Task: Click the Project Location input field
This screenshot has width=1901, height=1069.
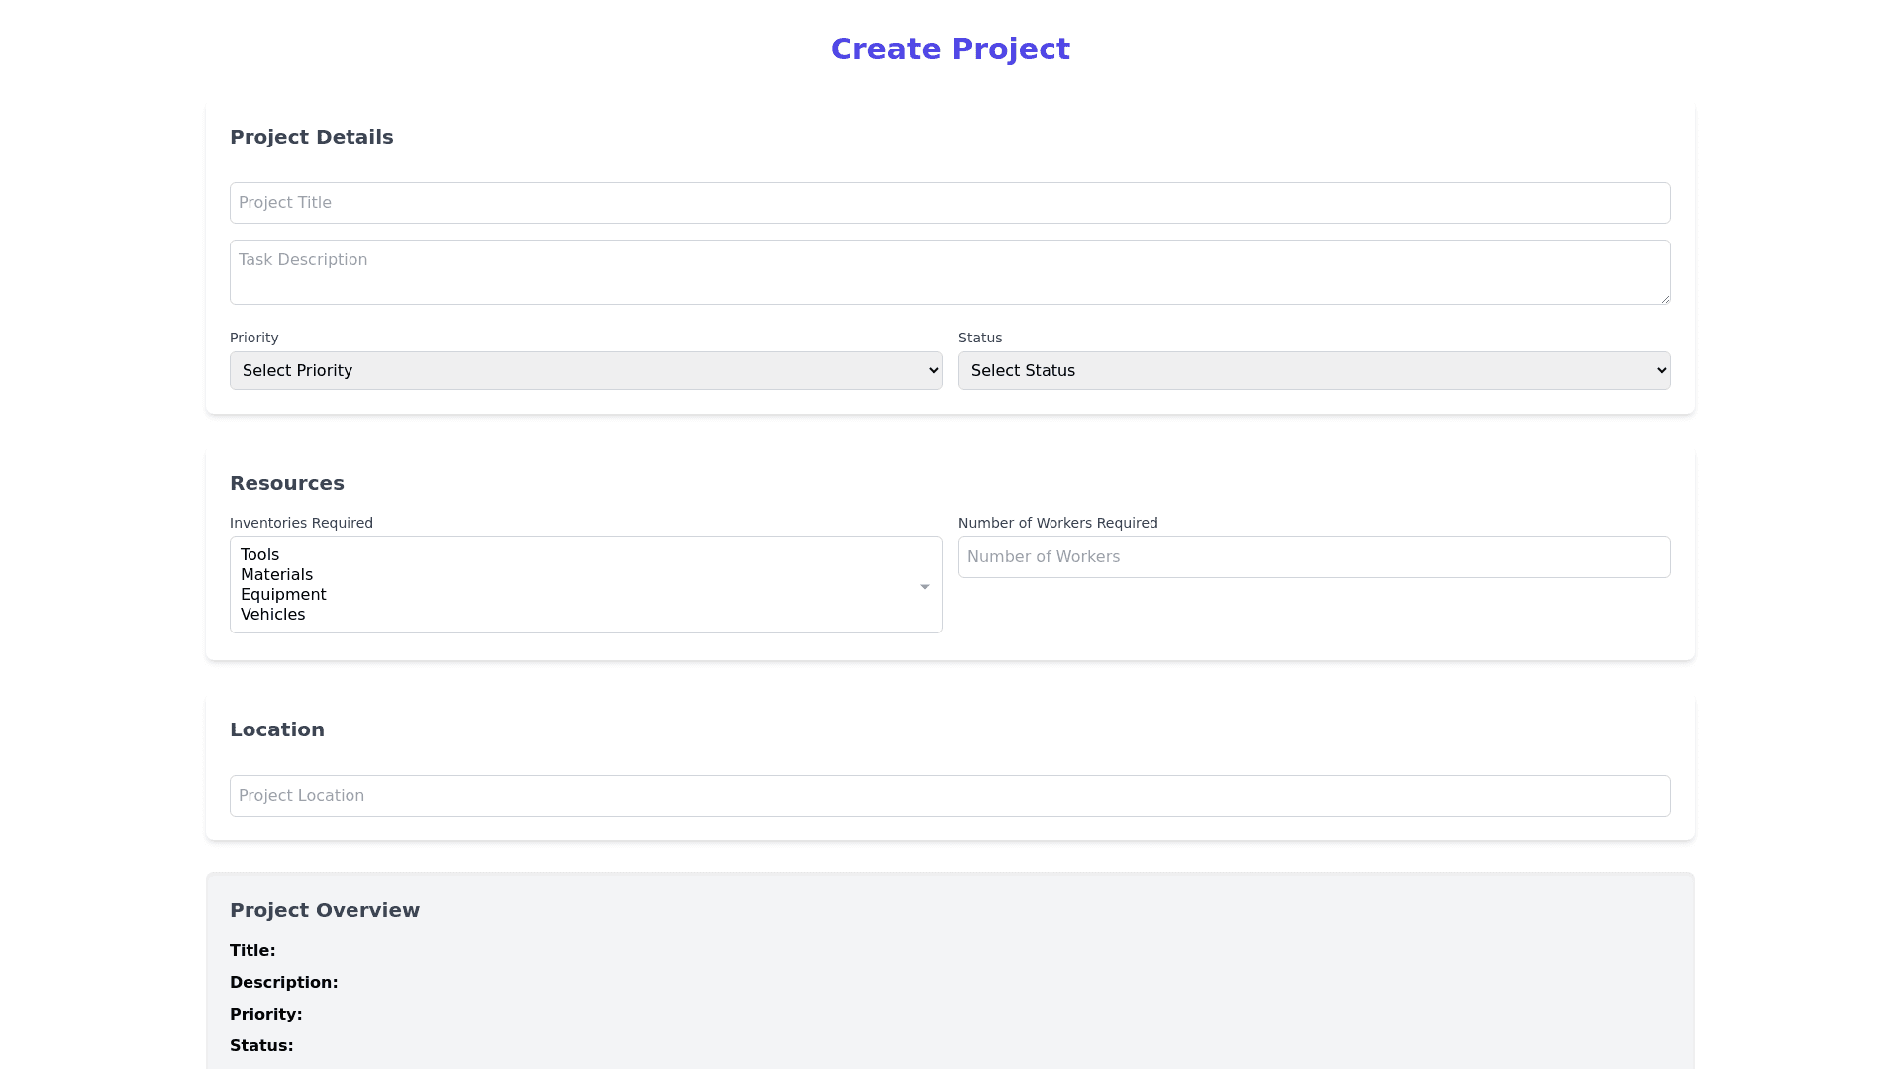Action: coord(950,796)
